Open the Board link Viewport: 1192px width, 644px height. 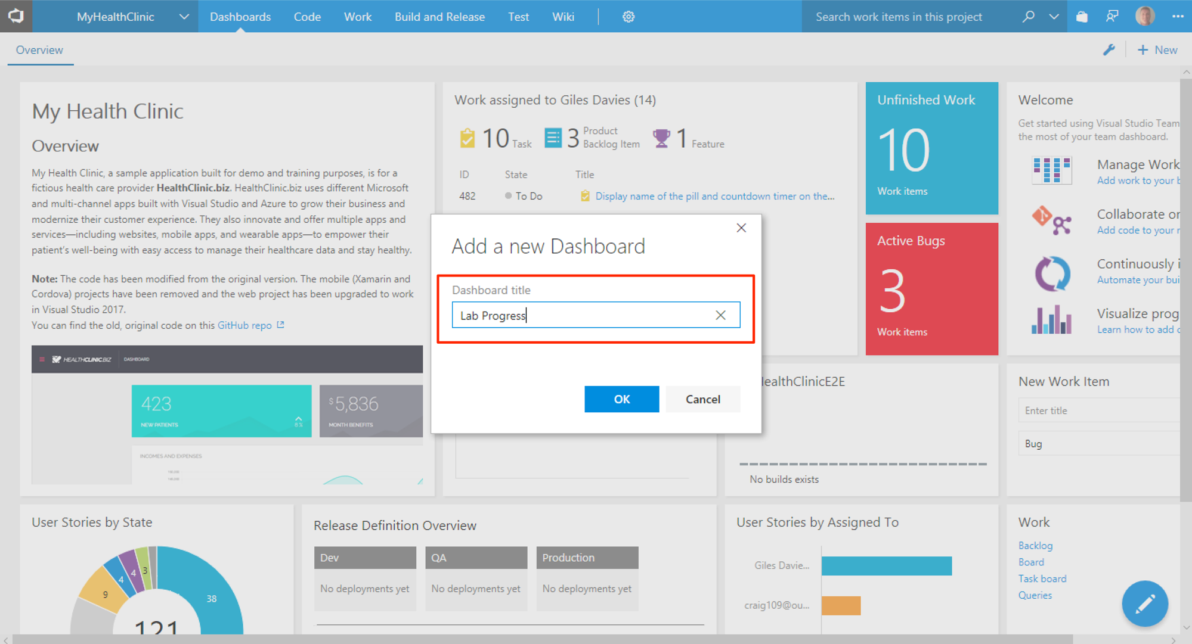(1031, 562)
